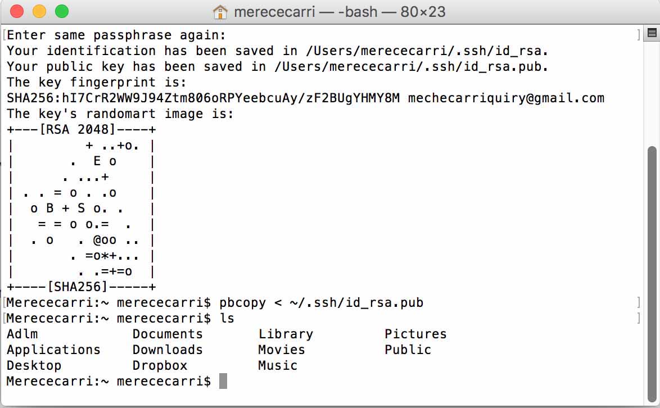This screenshot has width=660, height=408.
Task: Click the vertical scrollbar thumb
Action: coord(652,273)
